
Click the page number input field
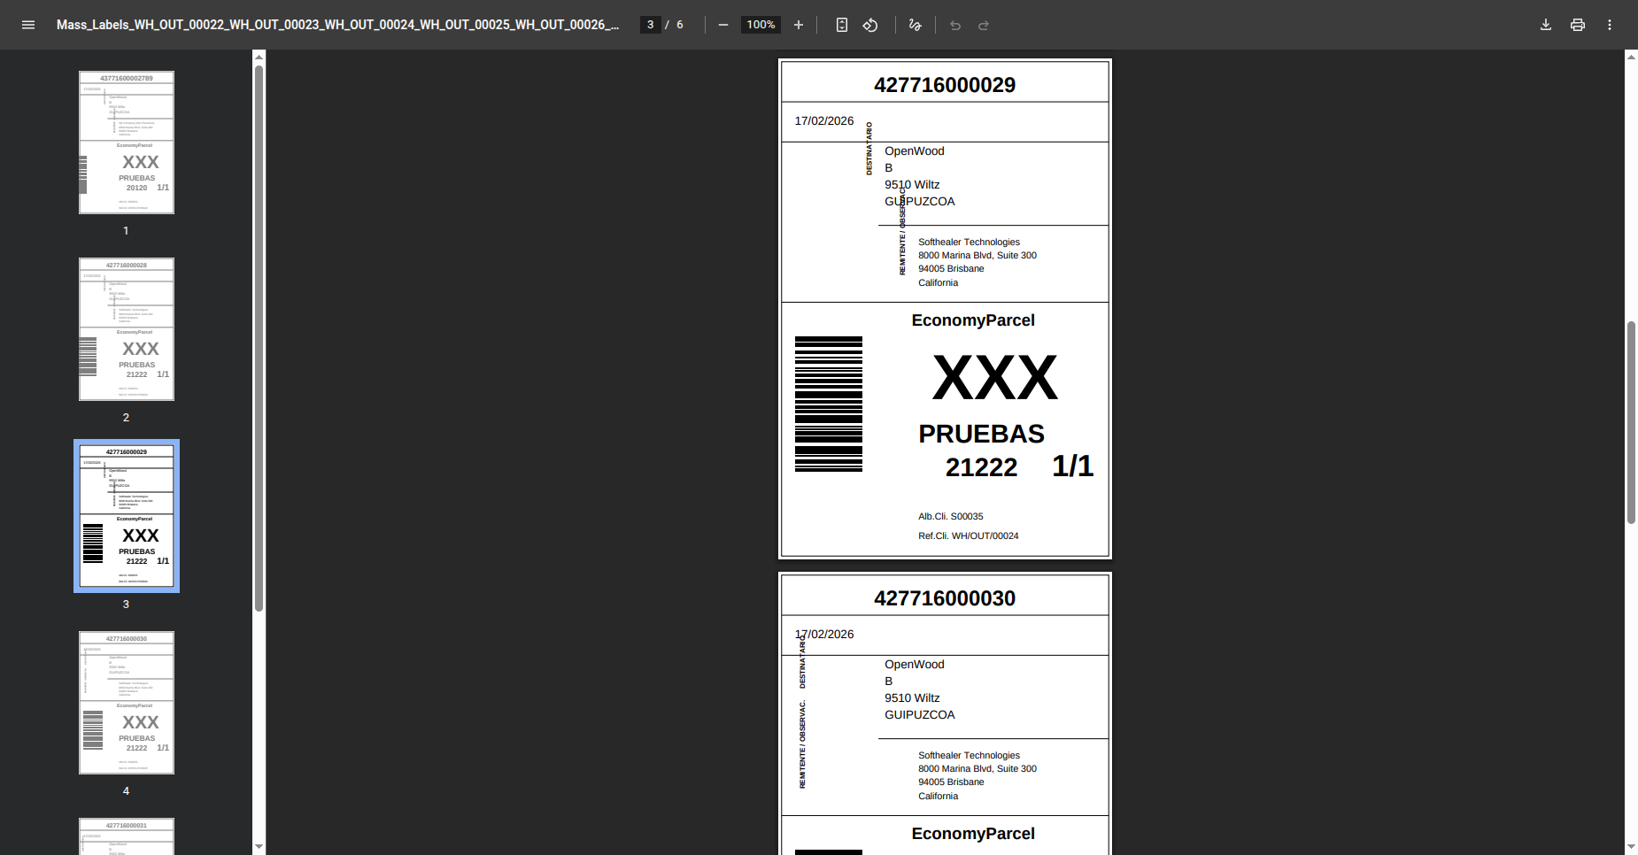tap(651, 25)
